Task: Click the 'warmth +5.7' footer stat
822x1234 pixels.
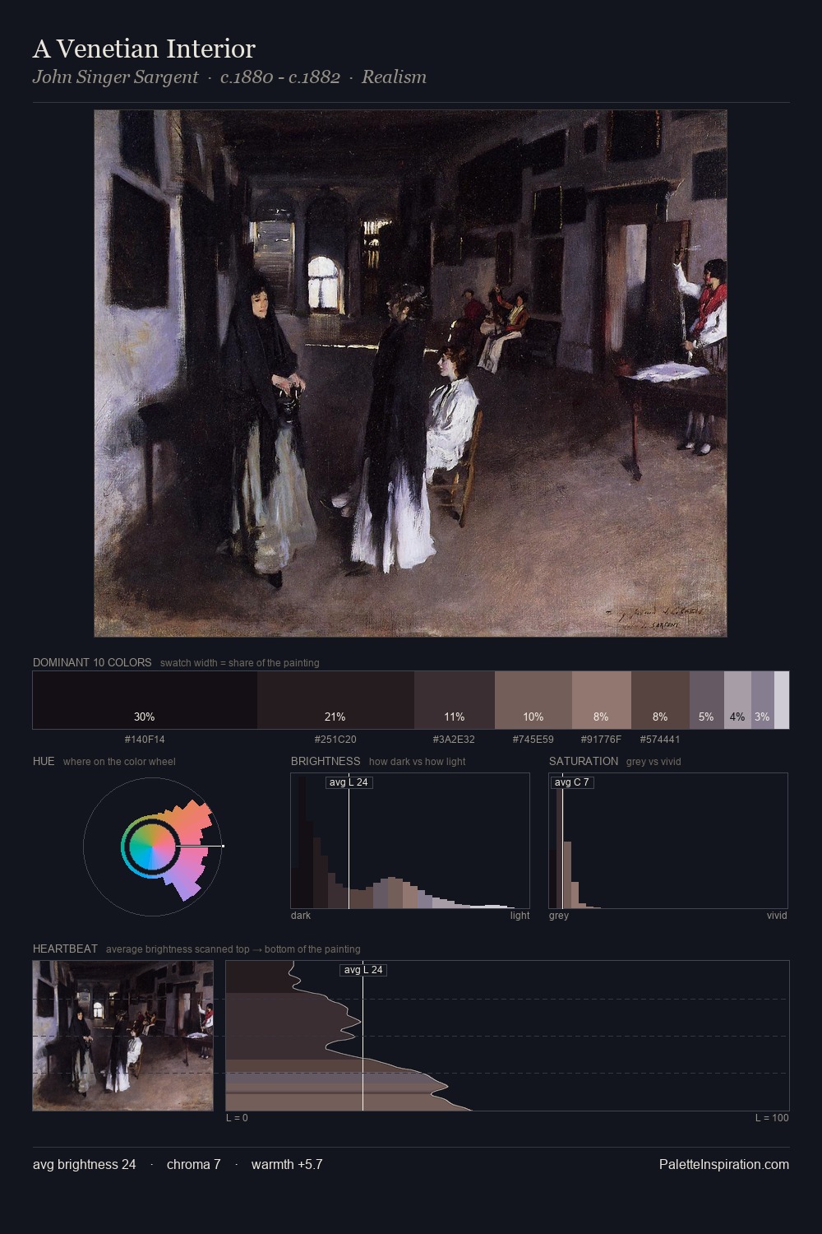Action: coord(287,1164)
